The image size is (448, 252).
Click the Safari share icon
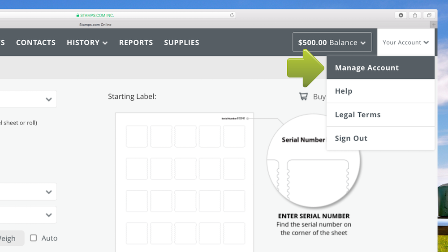415,15
